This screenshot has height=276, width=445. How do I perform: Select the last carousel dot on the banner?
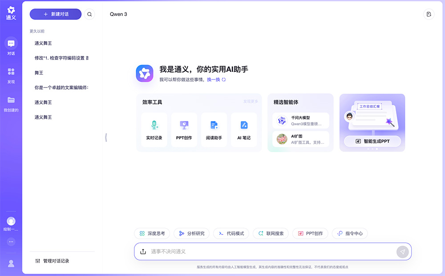point(377,149)
